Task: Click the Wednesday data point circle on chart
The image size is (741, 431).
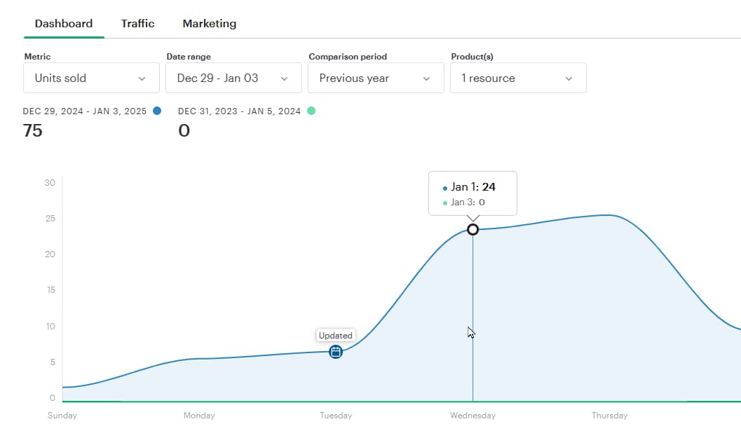Action: click(x=473, y=229)
